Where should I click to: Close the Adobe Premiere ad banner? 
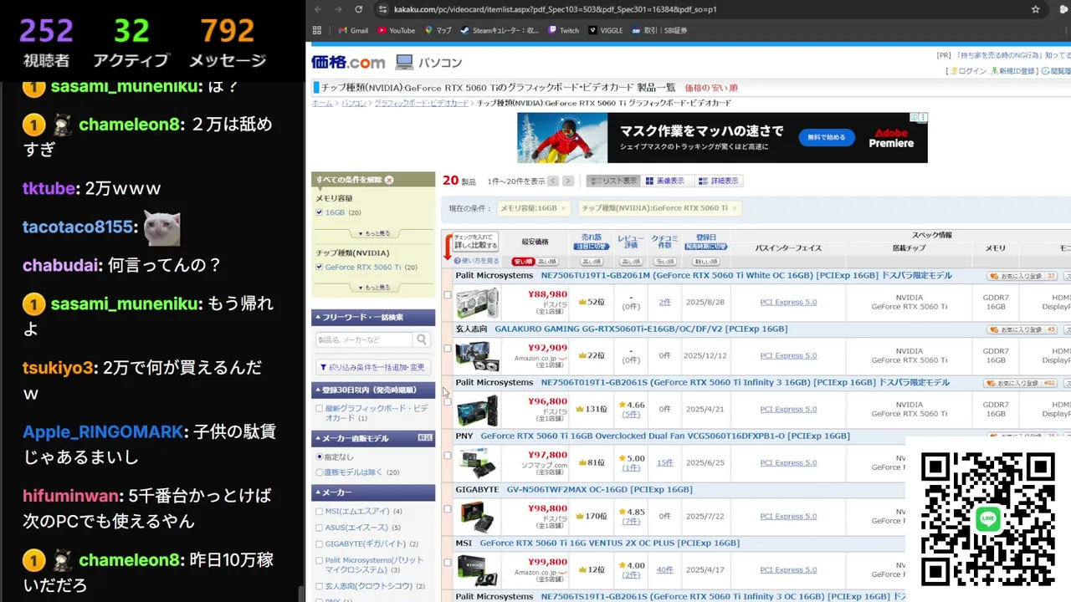pos(923,117)
